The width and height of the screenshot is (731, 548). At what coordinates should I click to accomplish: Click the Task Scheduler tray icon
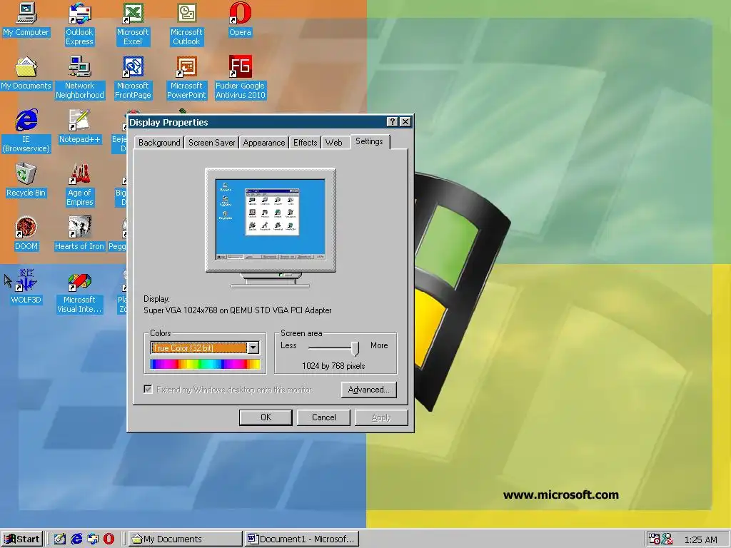point(654,539)
